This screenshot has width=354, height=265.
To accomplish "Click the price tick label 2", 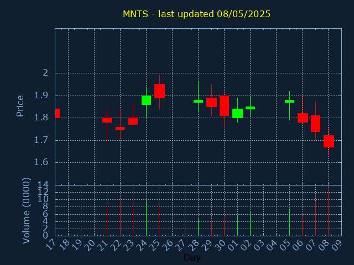I will coord(45,73).
